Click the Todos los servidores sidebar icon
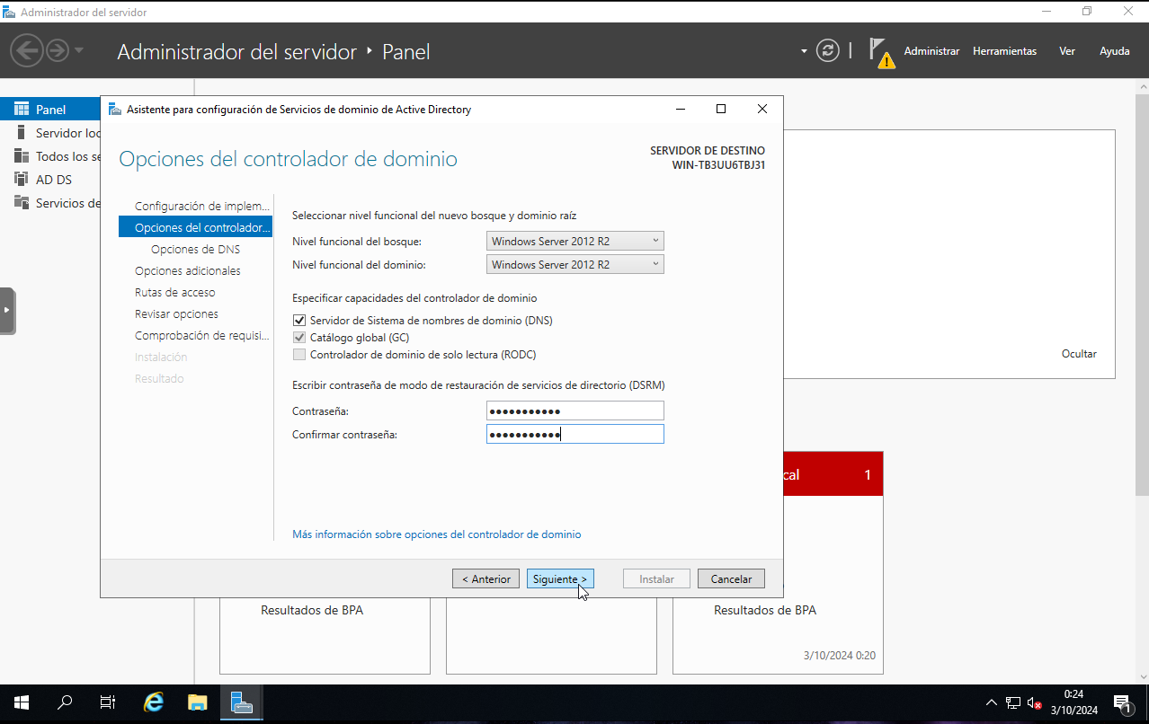 point(22,156)
